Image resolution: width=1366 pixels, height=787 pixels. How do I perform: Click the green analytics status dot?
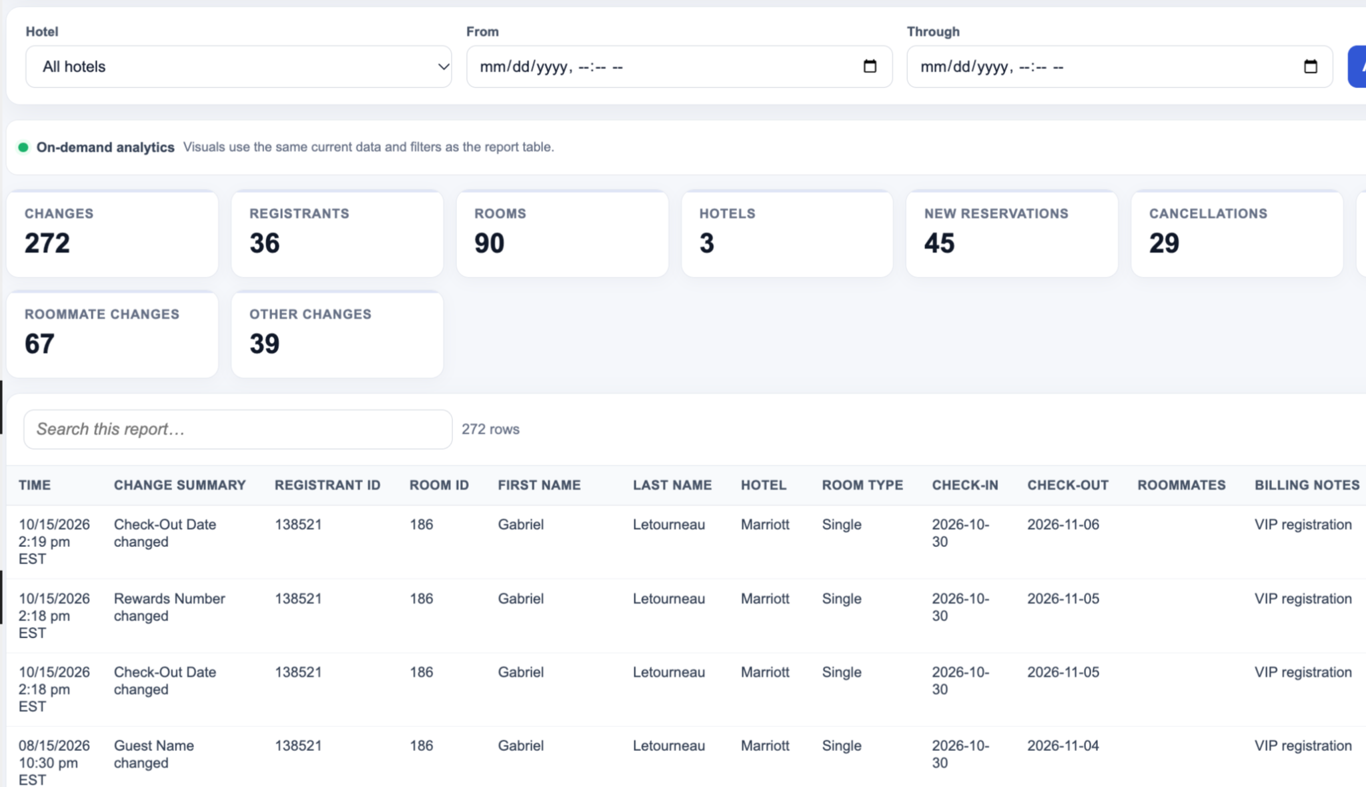pos(23,147)
